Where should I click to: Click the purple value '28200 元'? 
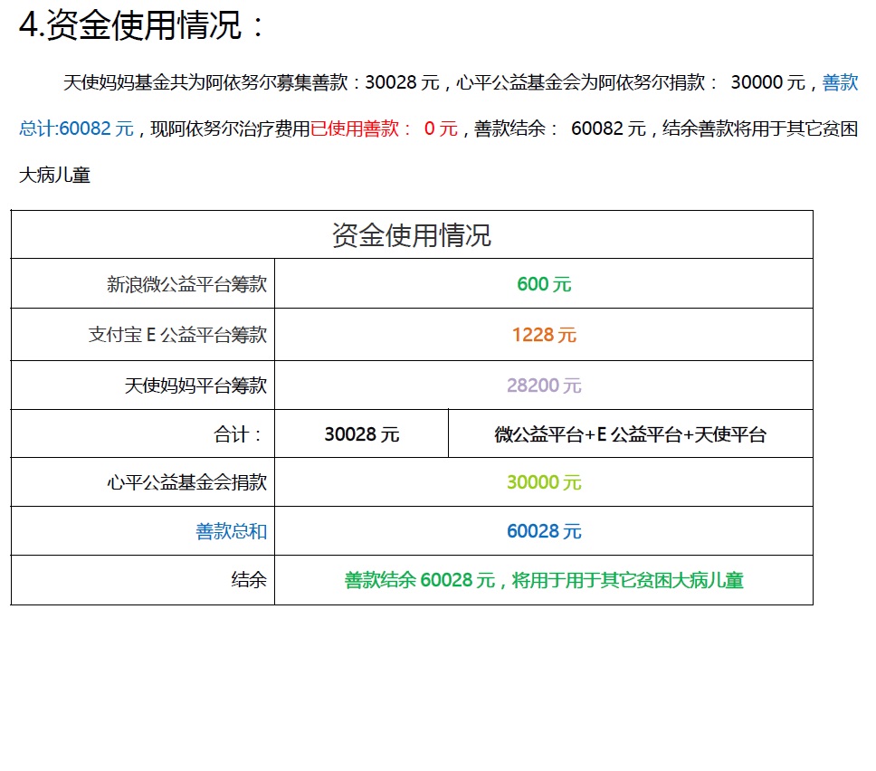(x=544, y=385)
